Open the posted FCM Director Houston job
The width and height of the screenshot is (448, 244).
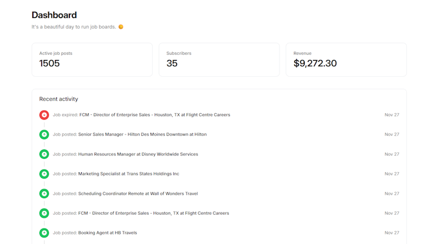click(154, 213)
